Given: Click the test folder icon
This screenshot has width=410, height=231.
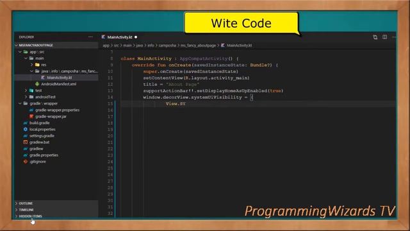Looking at the screenshot, I should 31,90.
